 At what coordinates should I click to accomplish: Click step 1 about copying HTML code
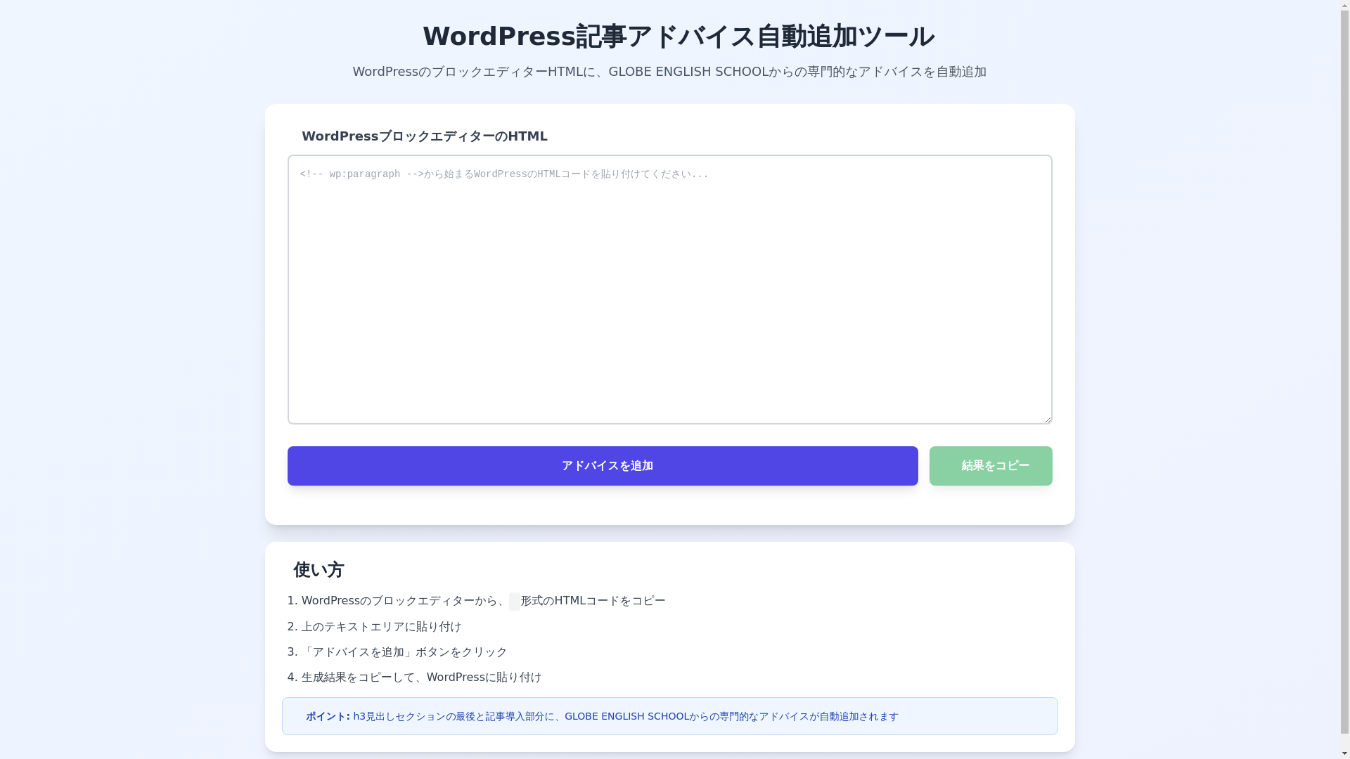click(476, 601)
